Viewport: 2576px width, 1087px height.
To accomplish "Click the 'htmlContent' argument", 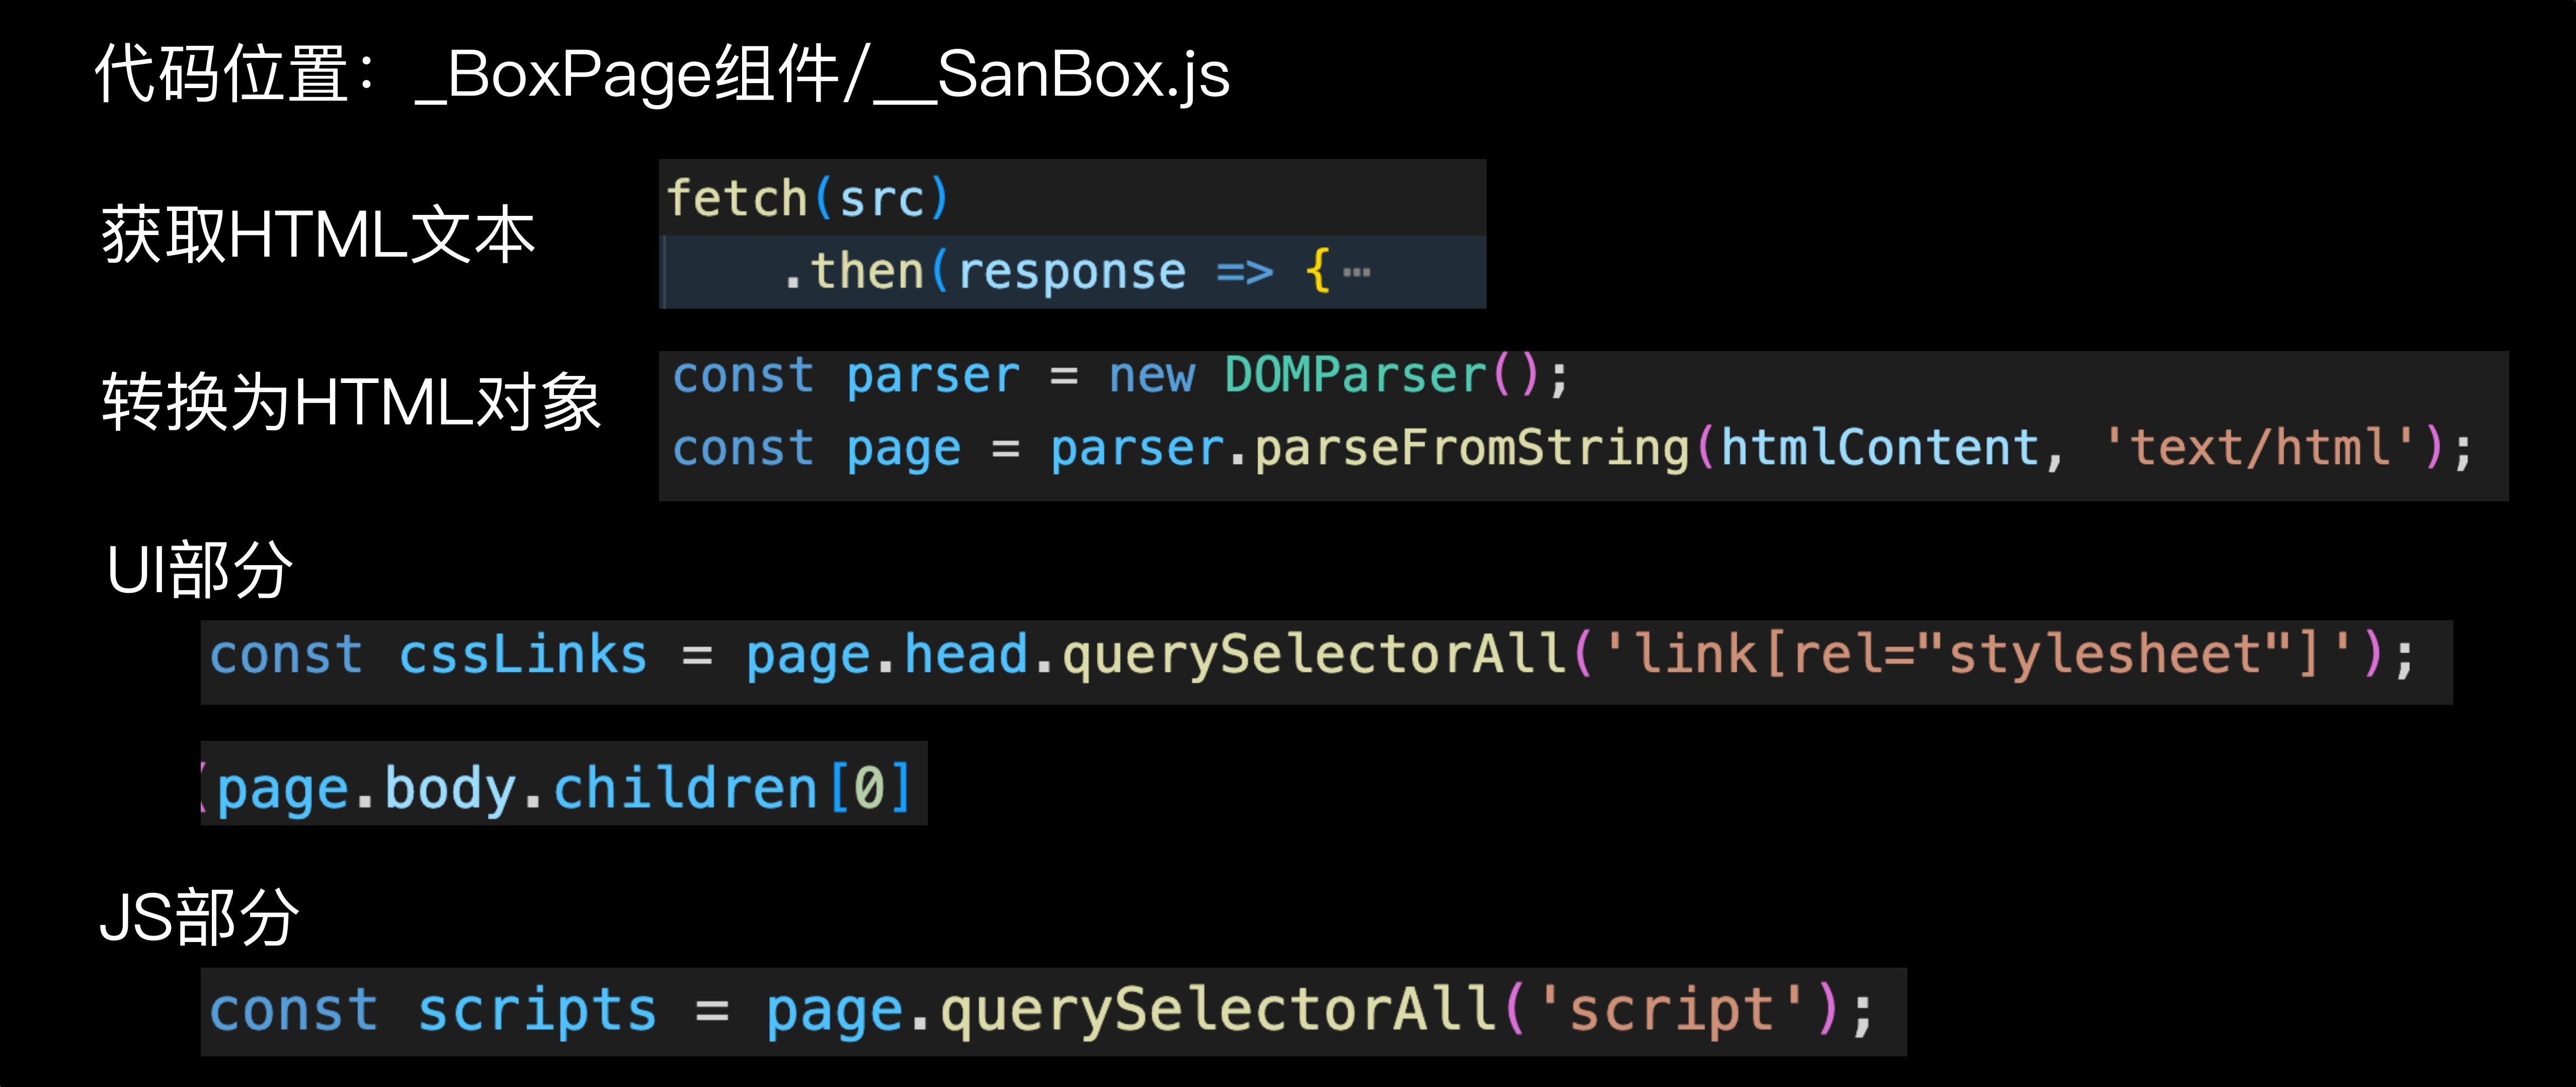I will pyautogui.click(x=1880, y=447).
